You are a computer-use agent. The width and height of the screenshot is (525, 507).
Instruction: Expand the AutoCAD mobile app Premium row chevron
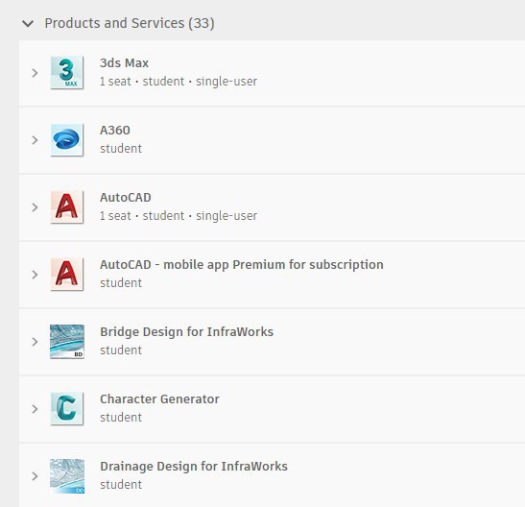click(35, 275)
